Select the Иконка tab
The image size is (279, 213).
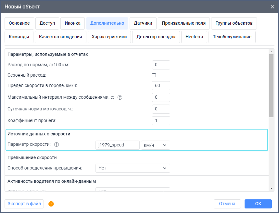pos(73,23)
